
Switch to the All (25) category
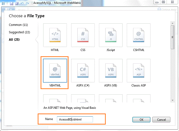14,39
